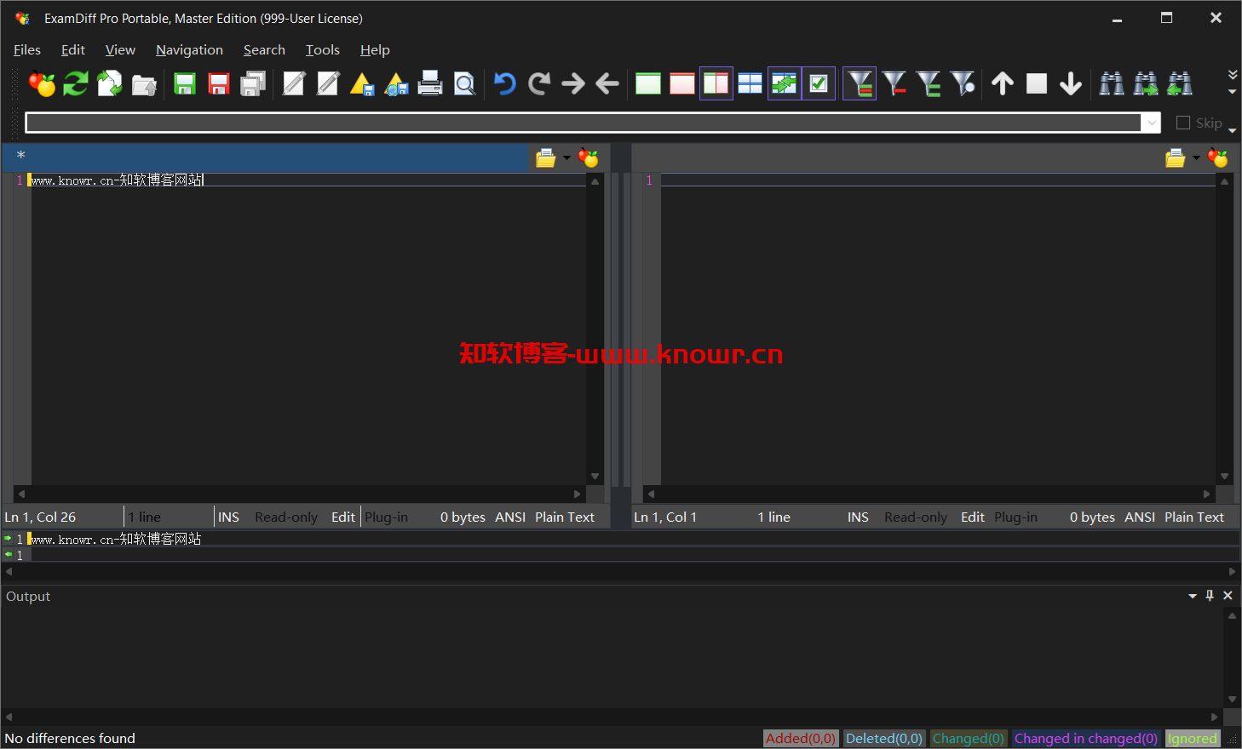Click left pane folder open icon
This screenshot has width=1242, height=749.
point(545,158)
